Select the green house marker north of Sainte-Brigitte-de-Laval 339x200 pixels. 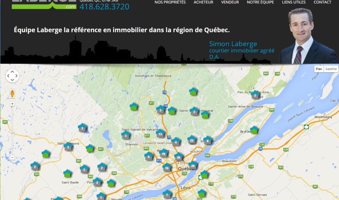click(x=193, y=92)
